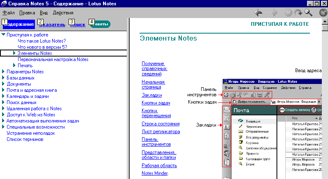Open Список терминов topic

[x=25, y=139]
